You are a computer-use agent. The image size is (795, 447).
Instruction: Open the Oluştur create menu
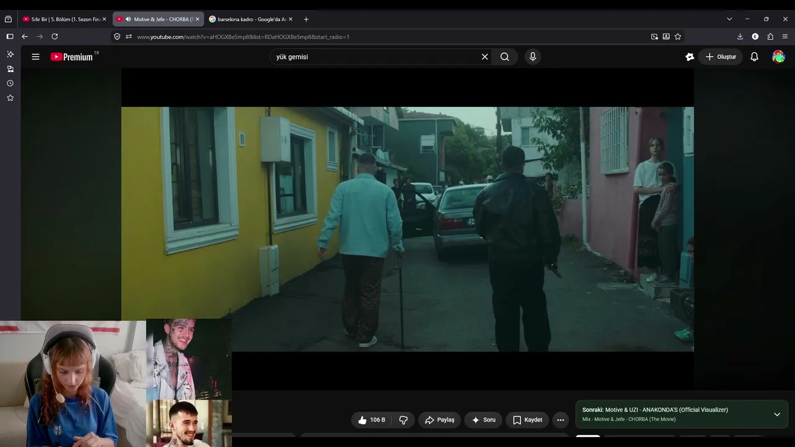pyautogui.click(x=720, y=56)
